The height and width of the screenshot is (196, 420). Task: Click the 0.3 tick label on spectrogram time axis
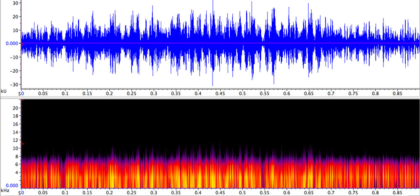pos(154,193)
